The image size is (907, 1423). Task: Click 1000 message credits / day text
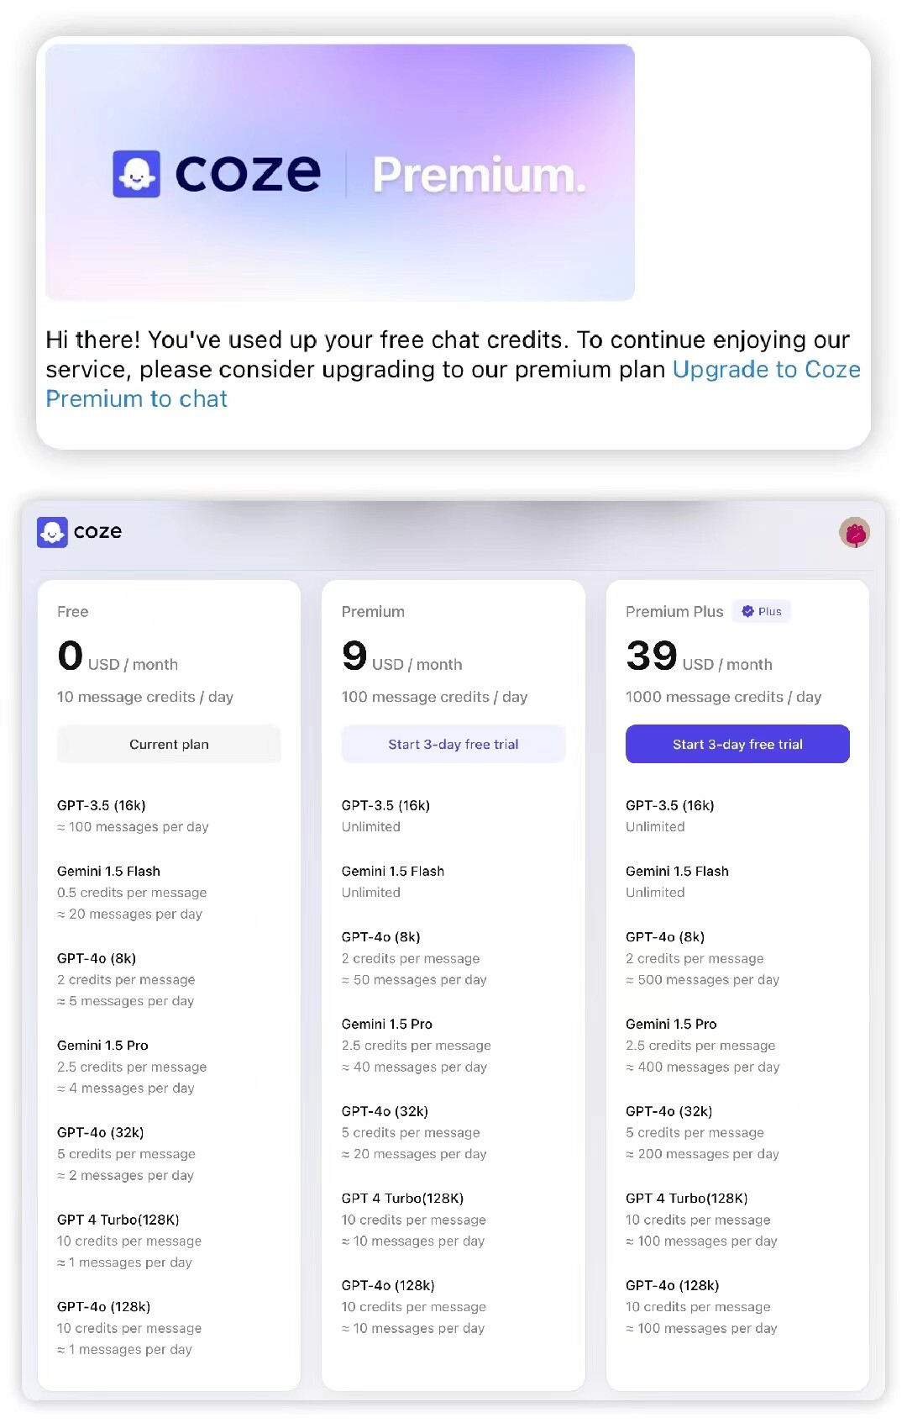point(723,697)
